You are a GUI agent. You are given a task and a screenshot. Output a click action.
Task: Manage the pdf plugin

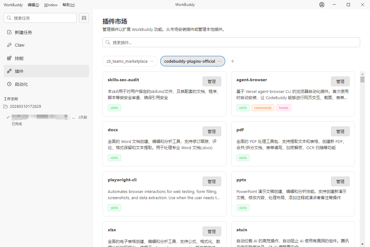click(340, 132)
